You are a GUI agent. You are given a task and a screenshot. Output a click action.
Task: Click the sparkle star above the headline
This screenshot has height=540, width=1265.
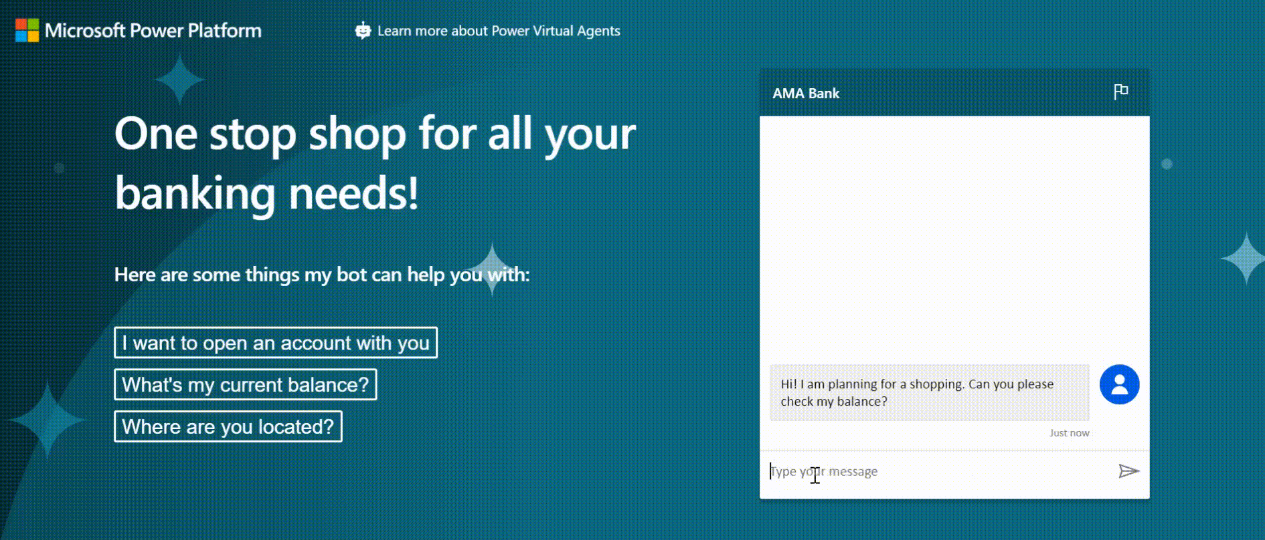click(x=179, y=79)
